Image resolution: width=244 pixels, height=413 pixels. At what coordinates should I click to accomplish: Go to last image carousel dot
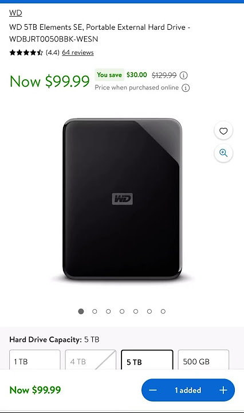point(163,311)
